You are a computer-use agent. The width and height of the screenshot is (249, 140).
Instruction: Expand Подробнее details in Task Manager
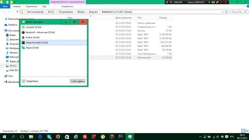30,81
